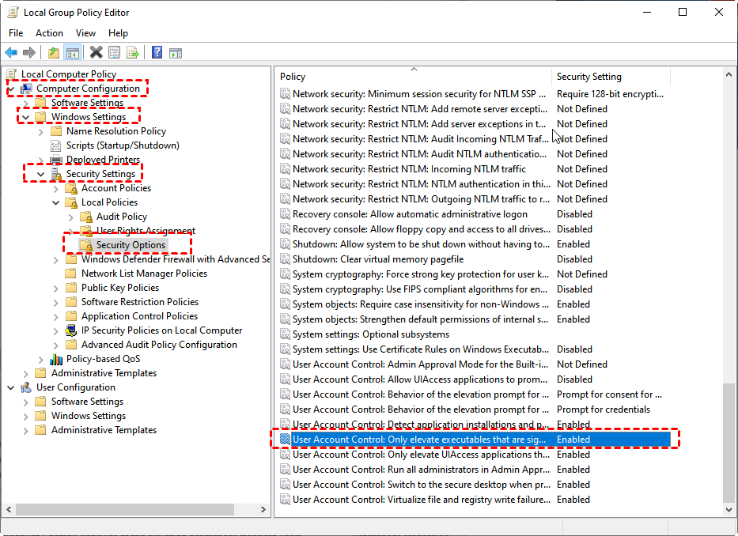Click the Up one level folder icon
Screen dimensions: 738x536
[53, 53]
